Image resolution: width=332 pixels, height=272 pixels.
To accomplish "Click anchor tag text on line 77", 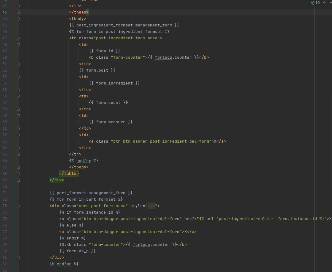I will click(128, 232).
